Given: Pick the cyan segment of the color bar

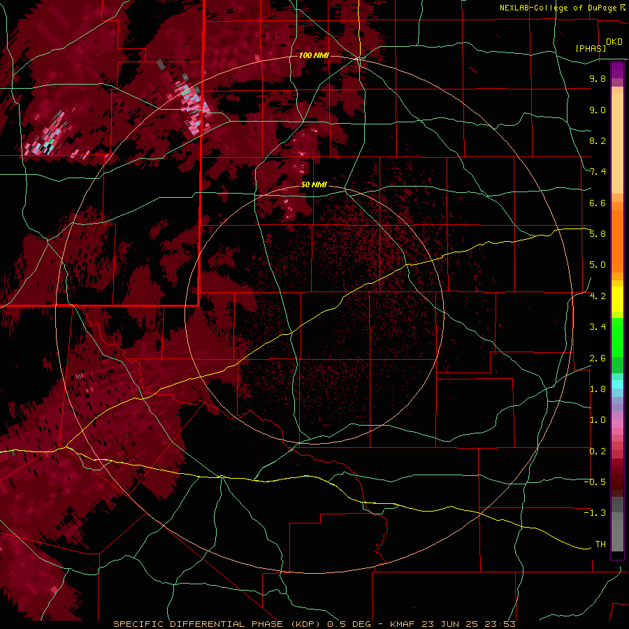Looking at the screenshot, I should click(617, 384).
